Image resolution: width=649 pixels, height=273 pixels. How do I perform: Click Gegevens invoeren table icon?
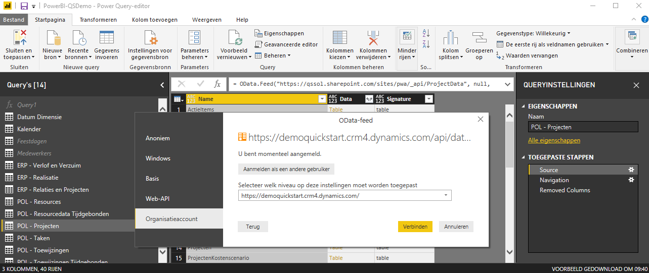point(107,38)
